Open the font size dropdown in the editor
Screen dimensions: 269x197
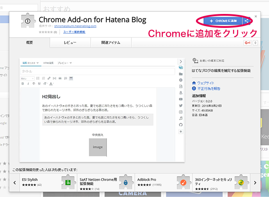click(45, 84)
